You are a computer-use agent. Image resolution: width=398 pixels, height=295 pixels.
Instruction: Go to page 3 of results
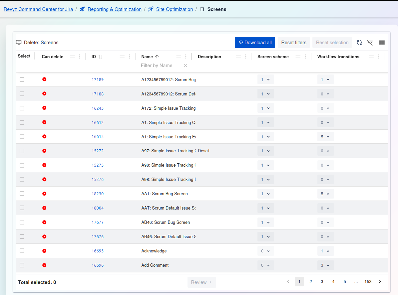[x=322, y=282]
